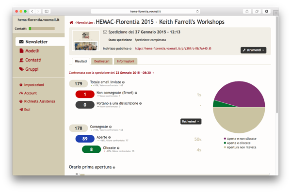291x193 pixels.
Task: Show all tabs with Safari's tabs icon
Action: click(257, 11)
